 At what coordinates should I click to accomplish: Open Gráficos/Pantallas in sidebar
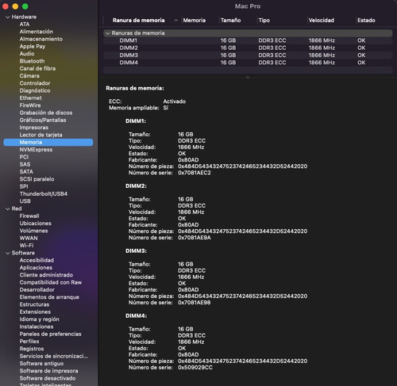click(x=43, y=120)
